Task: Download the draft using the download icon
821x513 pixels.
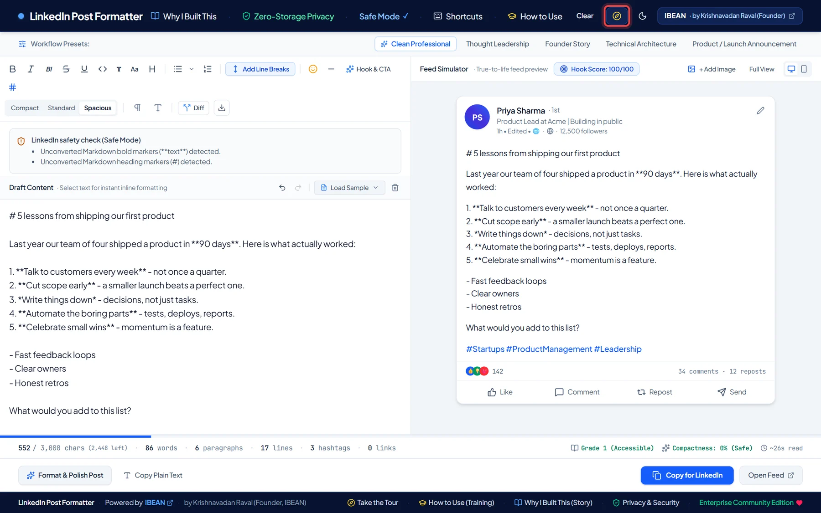Action: [x=222, y=108]
